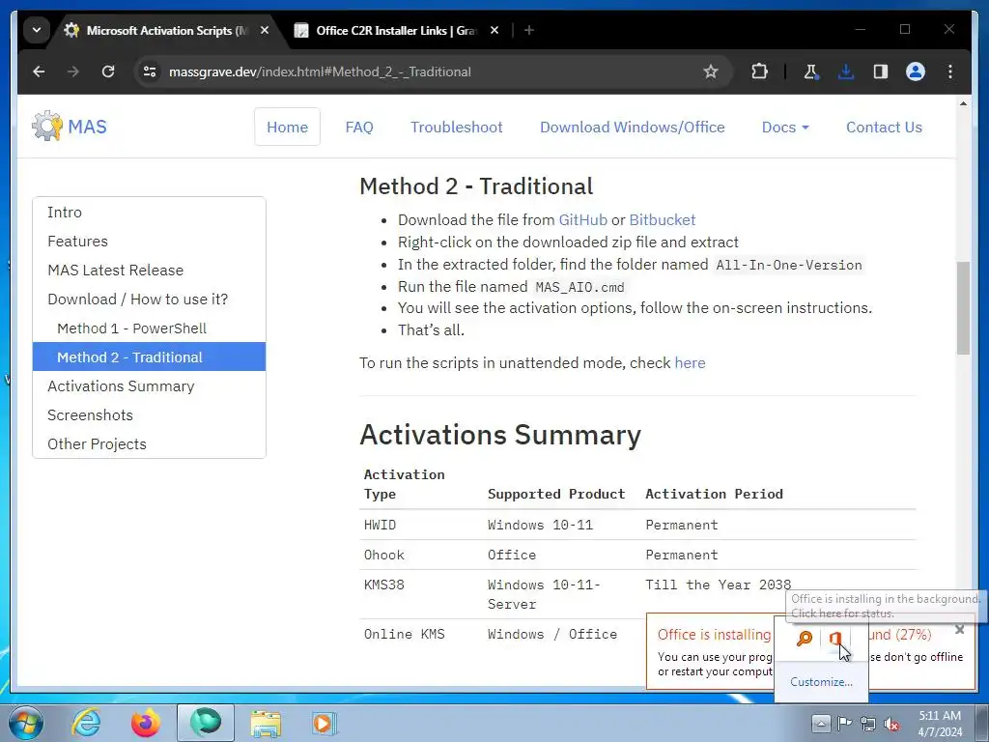Open the Bitbucket download link

pos(663,219)
